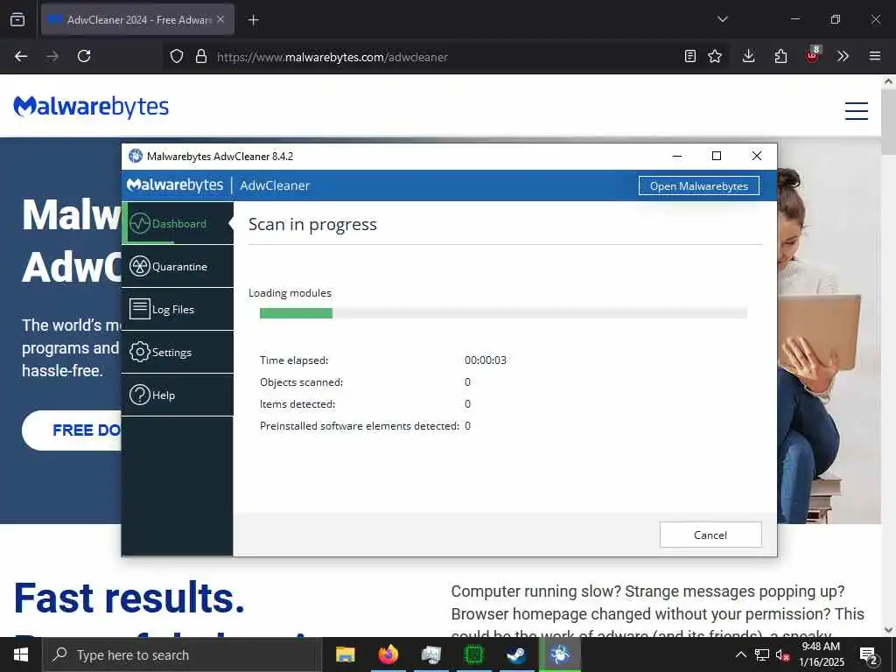This screenshot has width=896, height=672.
Task: Maximize the AdwCleaner window
Action: [x=717, y=156]
